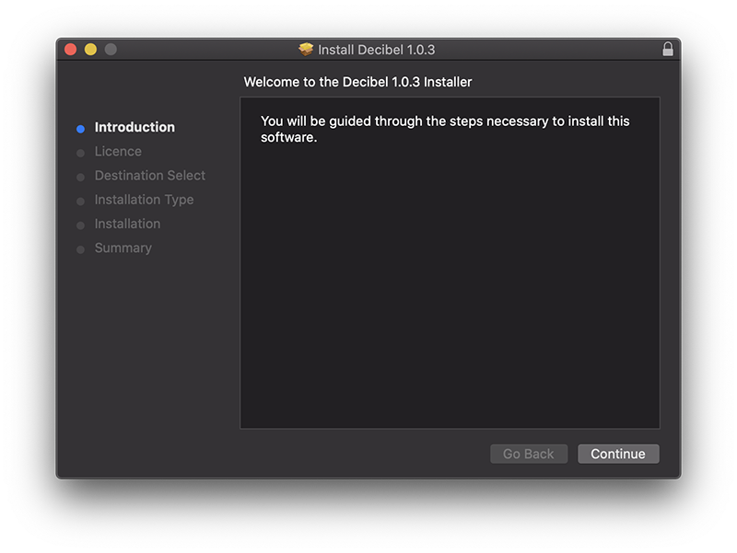Click the Welcome to the Decibel Installer heading
The width and height of the screenshot is (737, 553).
tap(357, 83)
